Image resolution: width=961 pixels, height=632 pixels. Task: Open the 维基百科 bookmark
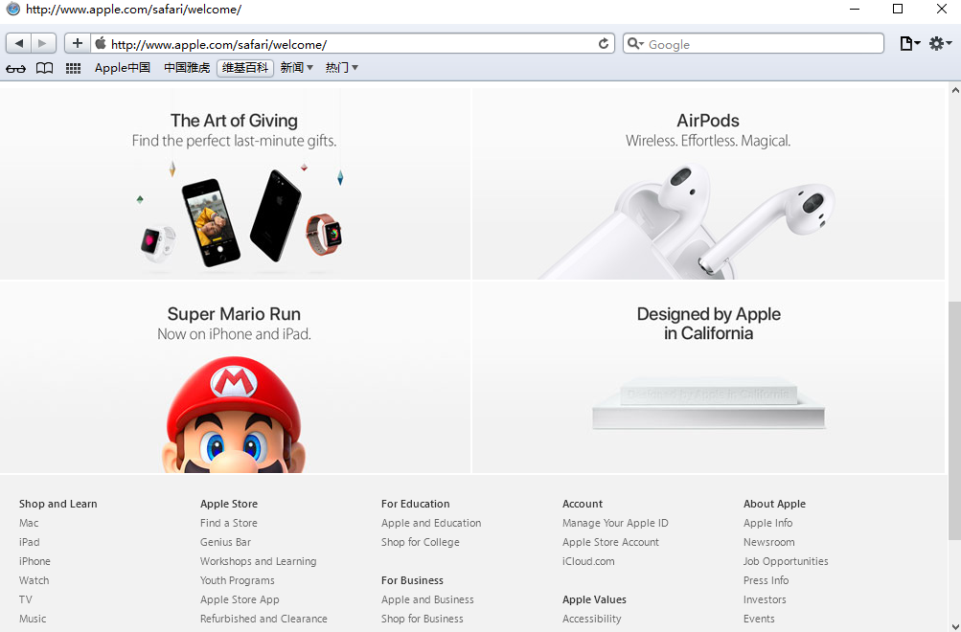click(245, 68)
